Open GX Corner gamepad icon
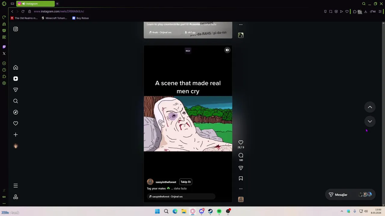 pyautogui.click(x=12, y=4)
